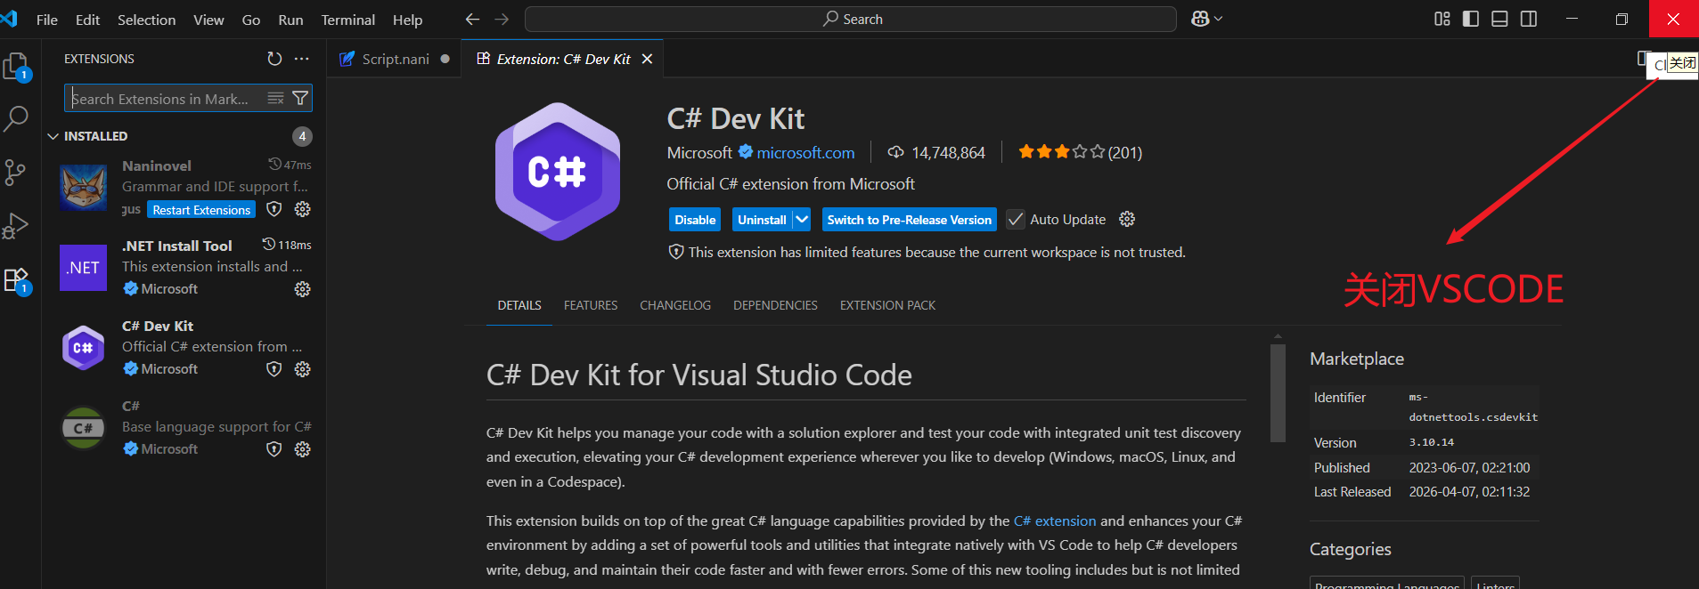Open the Explorer view in activity bar
The height and width of the screenshot is (589, 1699).
pyautogui.click(x=16, y=66)
